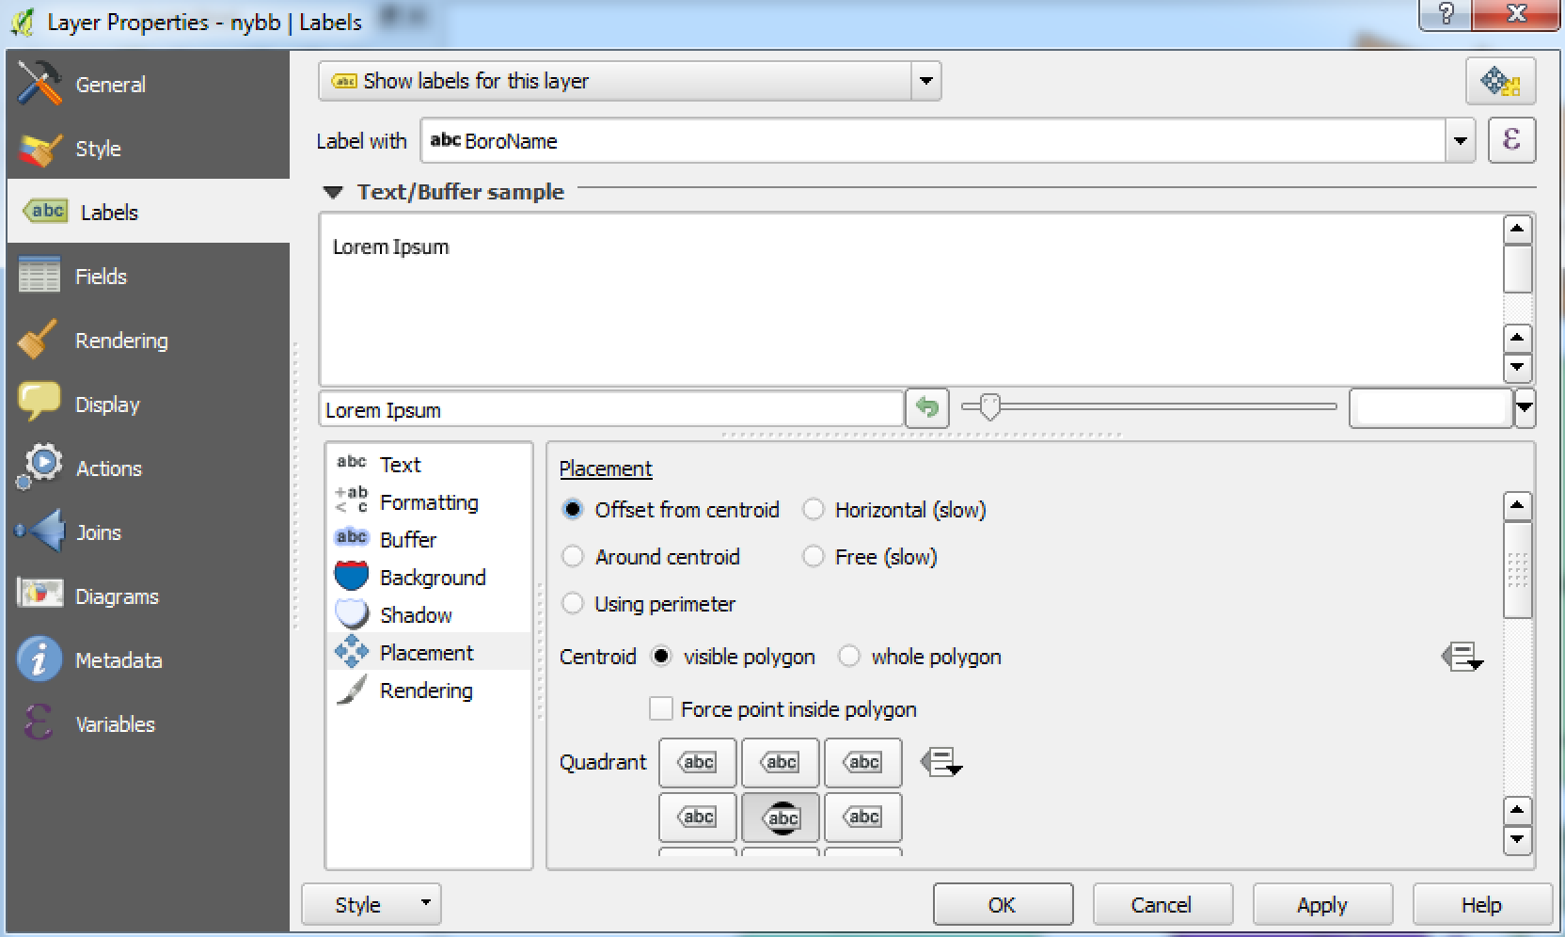
Task: Open the Buffer settings section
Action: click(407, 539)
